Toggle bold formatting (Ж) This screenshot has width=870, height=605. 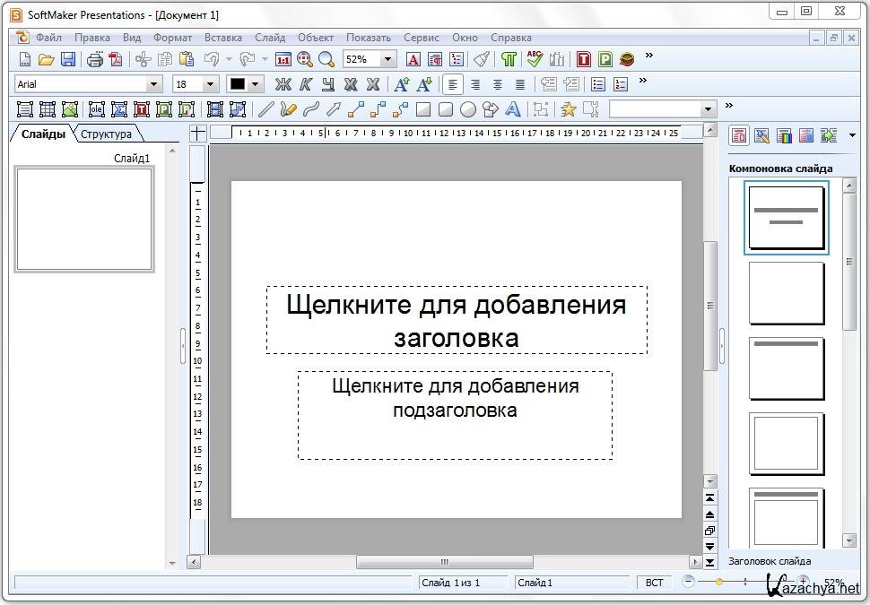283,84
